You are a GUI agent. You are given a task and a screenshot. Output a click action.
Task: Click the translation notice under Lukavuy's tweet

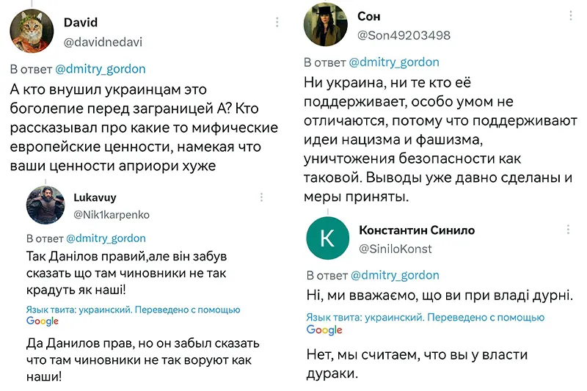coord(134,315)
